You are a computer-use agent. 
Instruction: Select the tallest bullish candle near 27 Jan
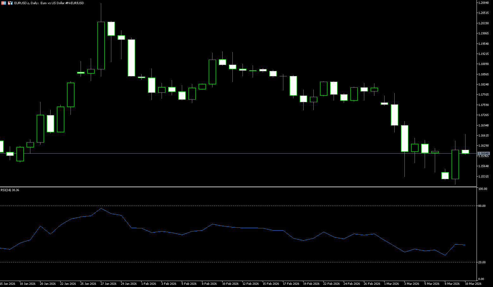click(x=101, y=45)
